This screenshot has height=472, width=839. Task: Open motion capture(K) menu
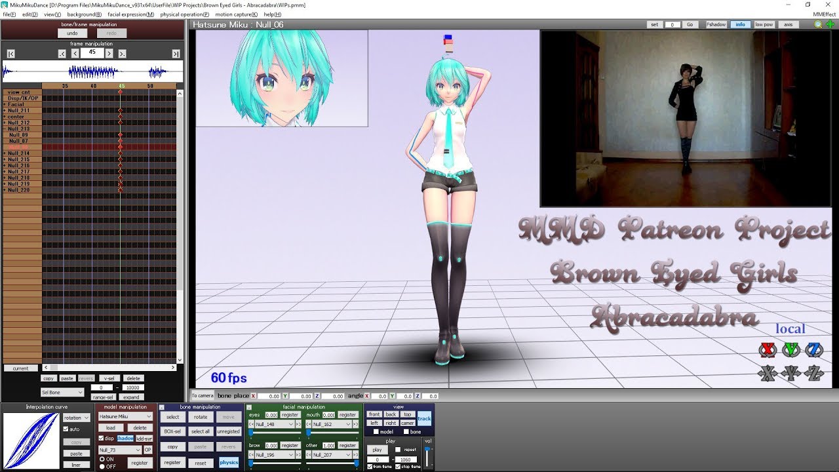(x=236, y=14)
